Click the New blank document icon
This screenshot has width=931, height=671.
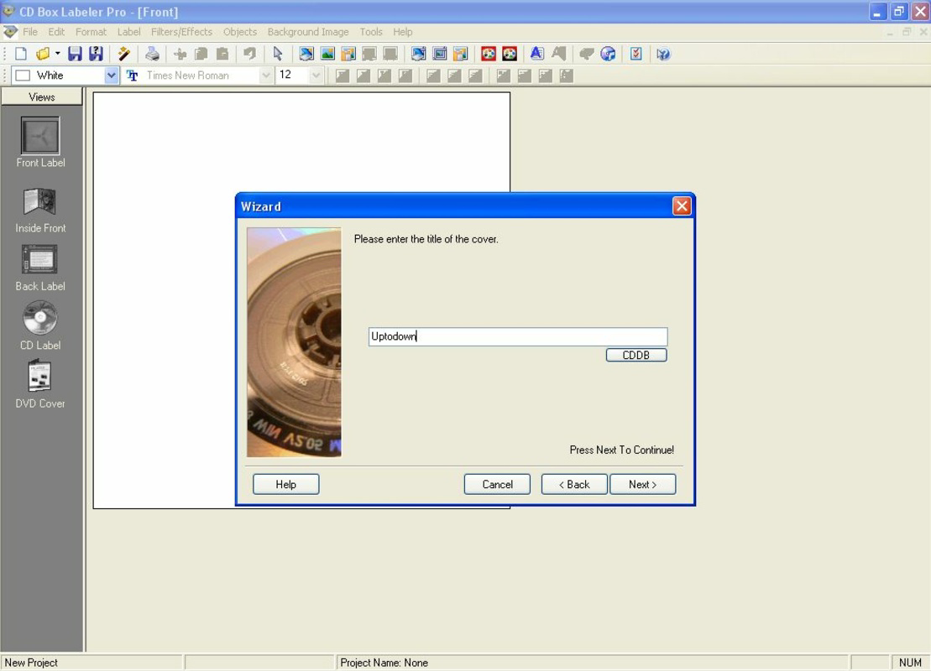(21, 54)
